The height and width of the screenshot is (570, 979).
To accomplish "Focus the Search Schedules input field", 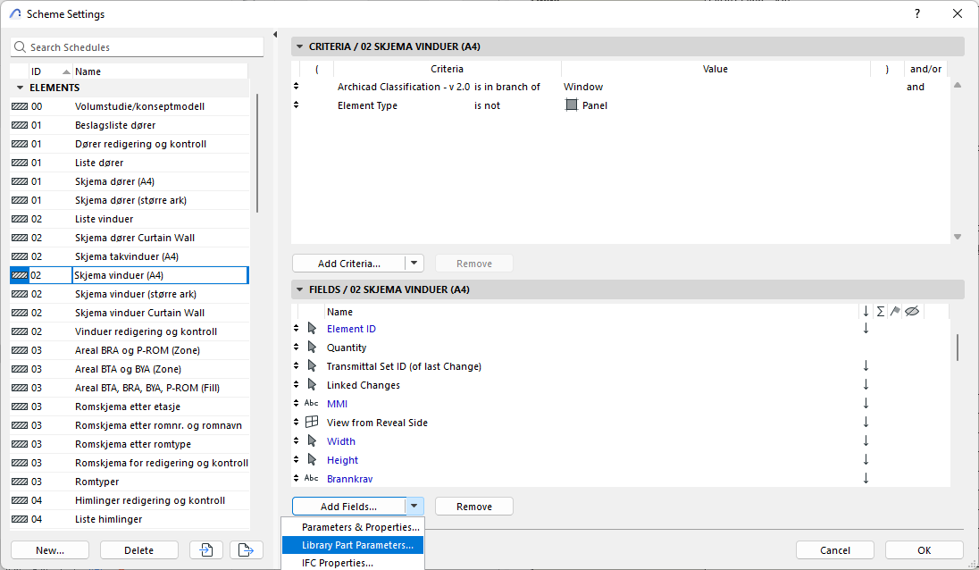I will [143, 47].
